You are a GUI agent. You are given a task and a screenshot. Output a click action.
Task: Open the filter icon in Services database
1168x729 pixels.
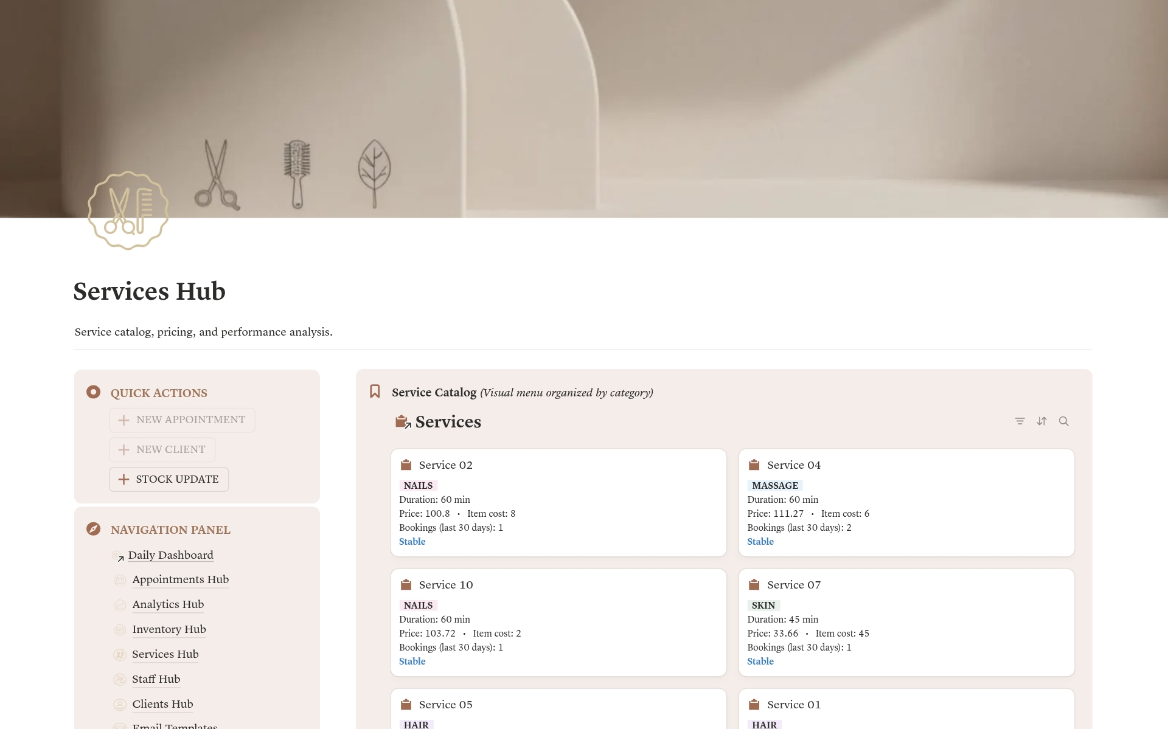click(1020, 421)
